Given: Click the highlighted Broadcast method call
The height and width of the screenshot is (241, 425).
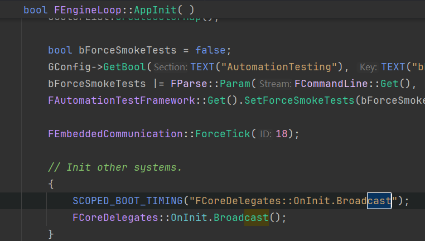Looking at the screenshot, I should (242, 218).
